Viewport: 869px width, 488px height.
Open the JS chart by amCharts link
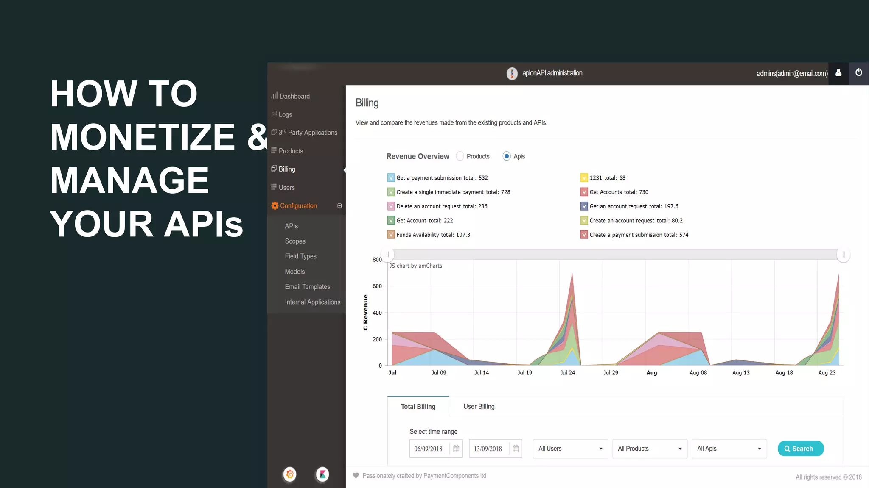416,266
